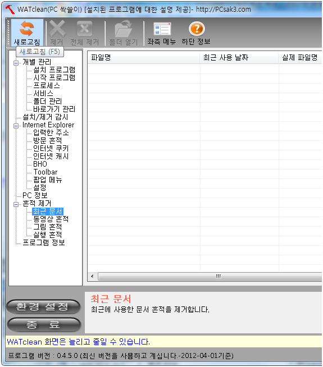Click the 프로그램 버전 : 0.4.5.0 status text
The height and width of the screenshot is (367, 323).
(121, 356)
